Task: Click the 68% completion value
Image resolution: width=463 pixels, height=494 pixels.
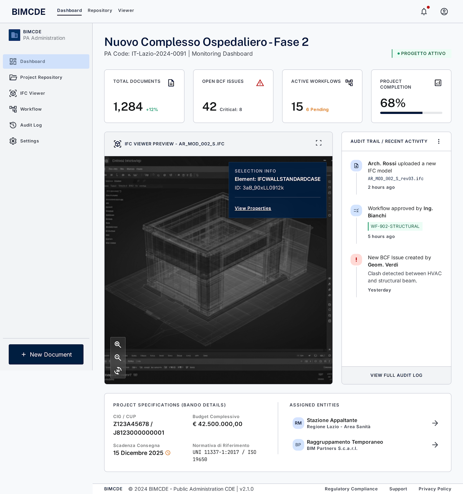Action: tap(393, 103)
